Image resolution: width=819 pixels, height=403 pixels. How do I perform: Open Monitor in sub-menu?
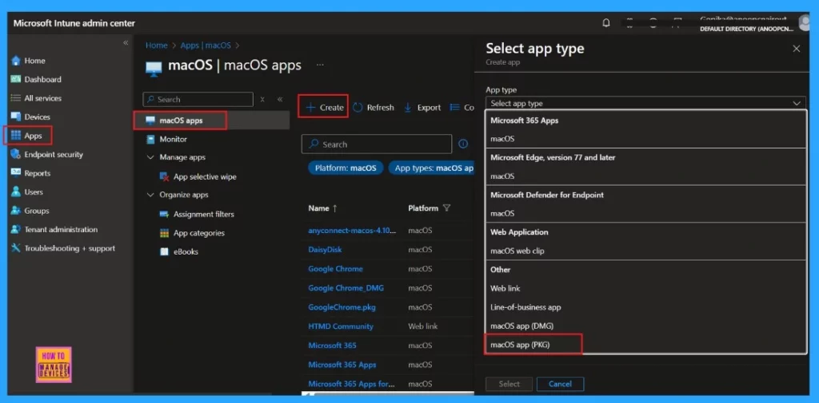(x=166, y=139)
